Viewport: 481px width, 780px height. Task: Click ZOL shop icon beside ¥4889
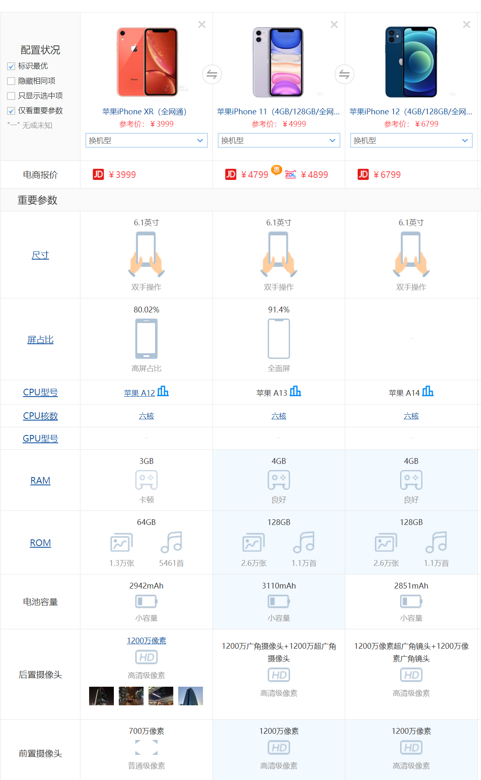pyautogui.click(x=290, y=175)
